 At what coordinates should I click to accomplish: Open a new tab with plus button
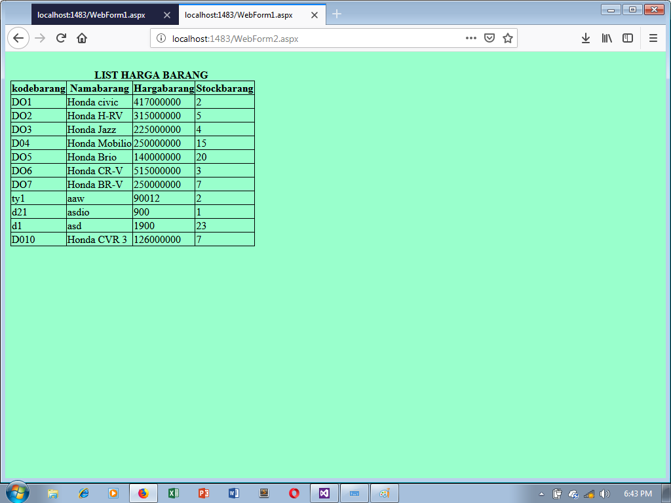337,14
